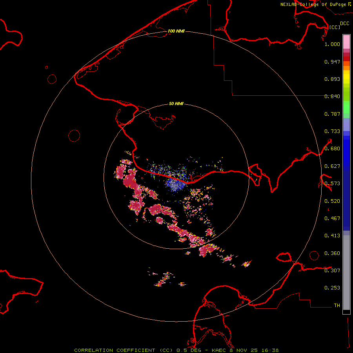
Task: Click the DCC label above the color bar
Action: click(x=344, y=24)
